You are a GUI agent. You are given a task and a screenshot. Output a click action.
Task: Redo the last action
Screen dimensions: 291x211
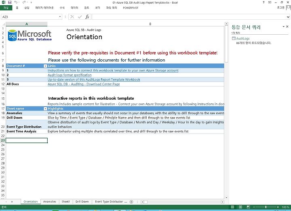24,2
